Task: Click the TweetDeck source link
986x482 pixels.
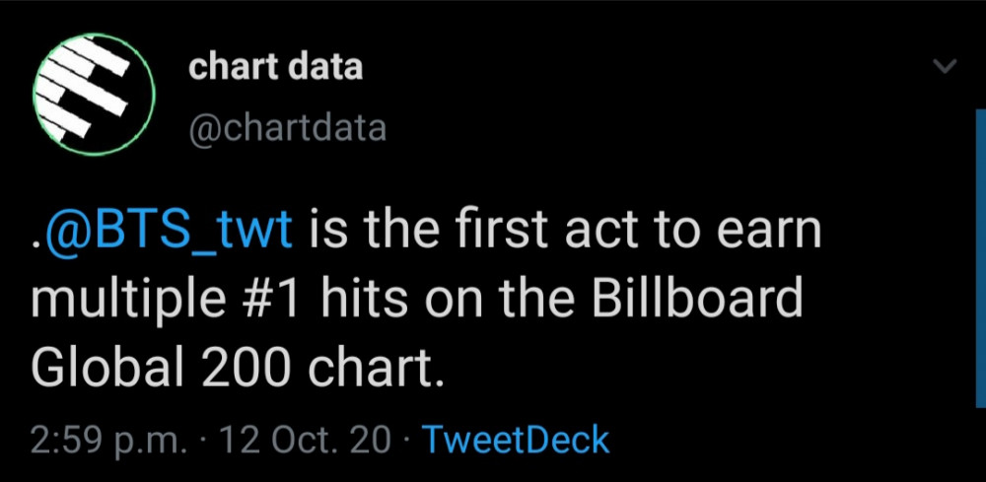Action: pos(516,440)
